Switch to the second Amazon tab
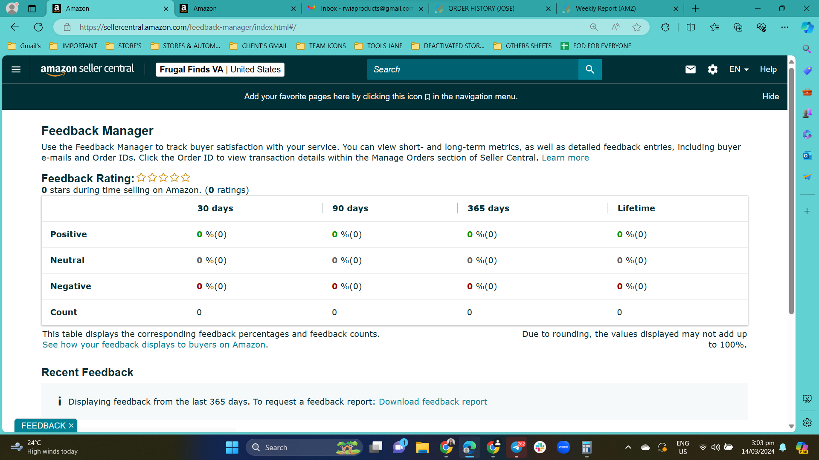Screen dimensions: 819x460 pyautogui.click(x=238, y=9)
